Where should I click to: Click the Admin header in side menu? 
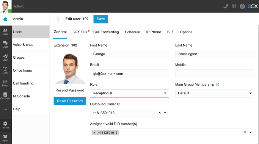[31, 19]
